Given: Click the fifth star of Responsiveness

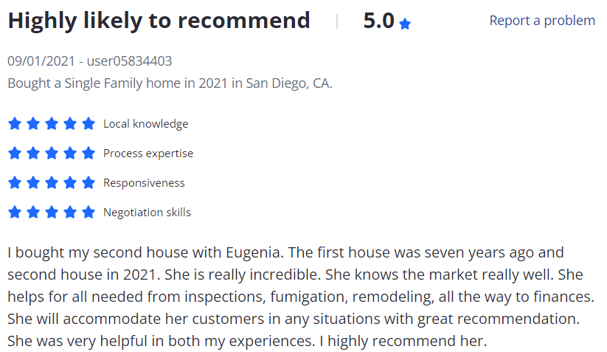Looking at the screenshot, I should (89, 182).
